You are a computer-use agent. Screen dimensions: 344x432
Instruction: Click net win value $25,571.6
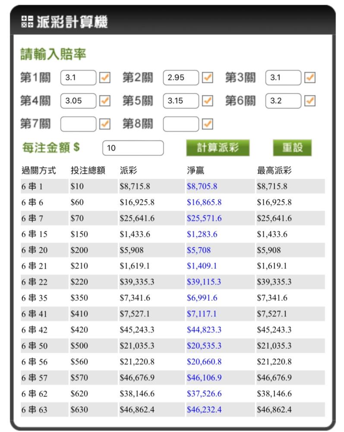pyautogui.click(x=204, y=218)
